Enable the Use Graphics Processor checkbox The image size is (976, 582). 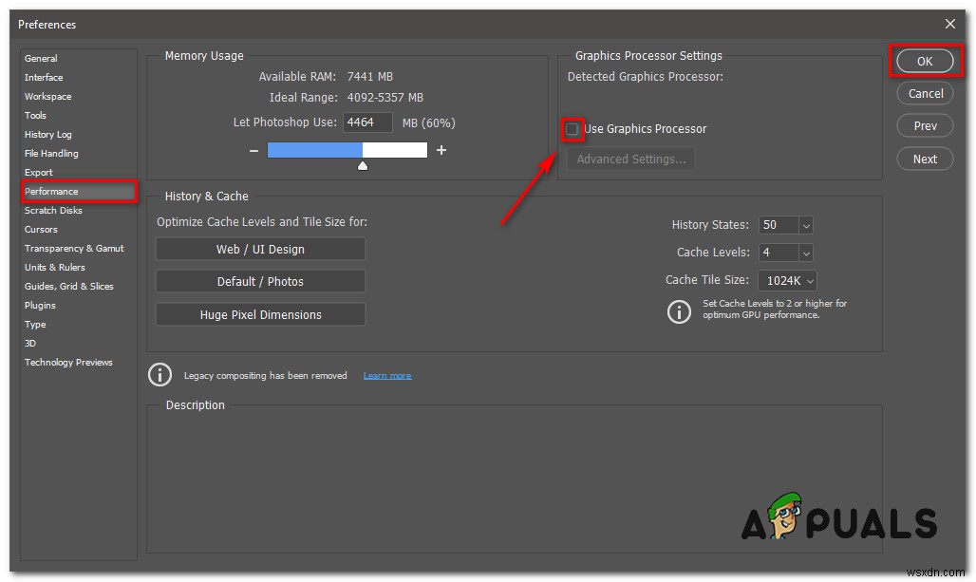pos(572,128)
